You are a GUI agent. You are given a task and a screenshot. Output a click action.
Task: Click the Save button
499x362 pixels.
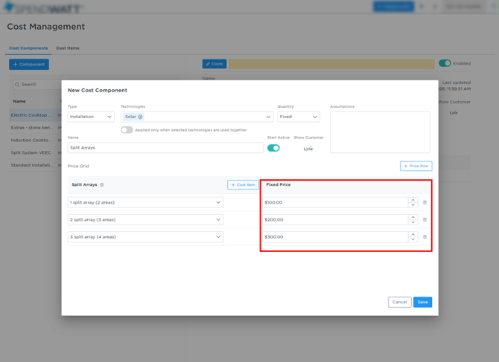[x=422, y=302]
